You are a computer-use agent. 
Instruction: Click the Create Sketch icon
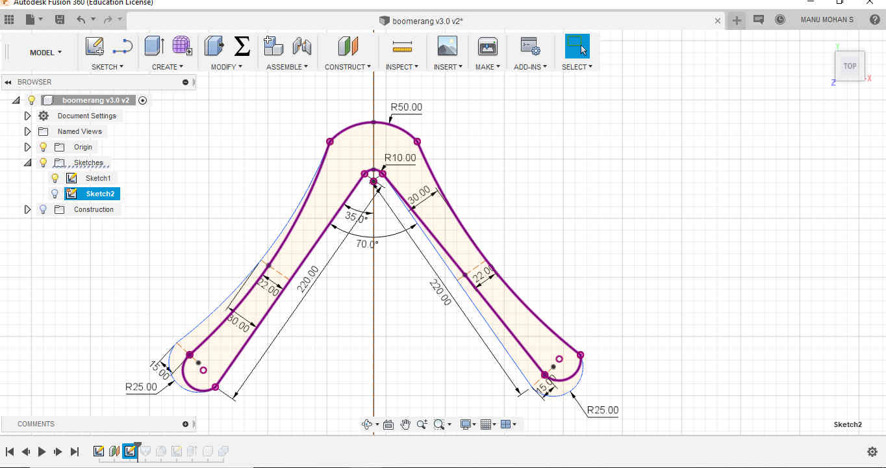coord(95,46)
